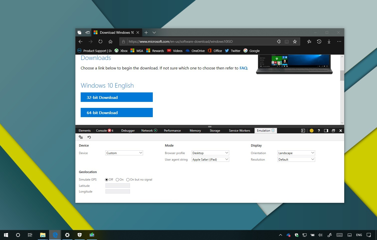
Task: Open the Service Workers tab
Action: coord(239,131)
